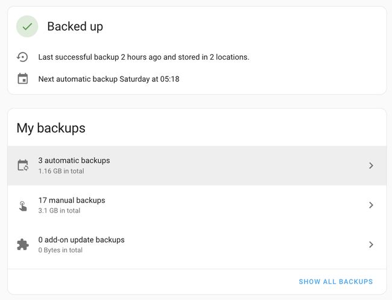
Task: Expand the 17 manual backups chevron
Action: coord(371,205)
